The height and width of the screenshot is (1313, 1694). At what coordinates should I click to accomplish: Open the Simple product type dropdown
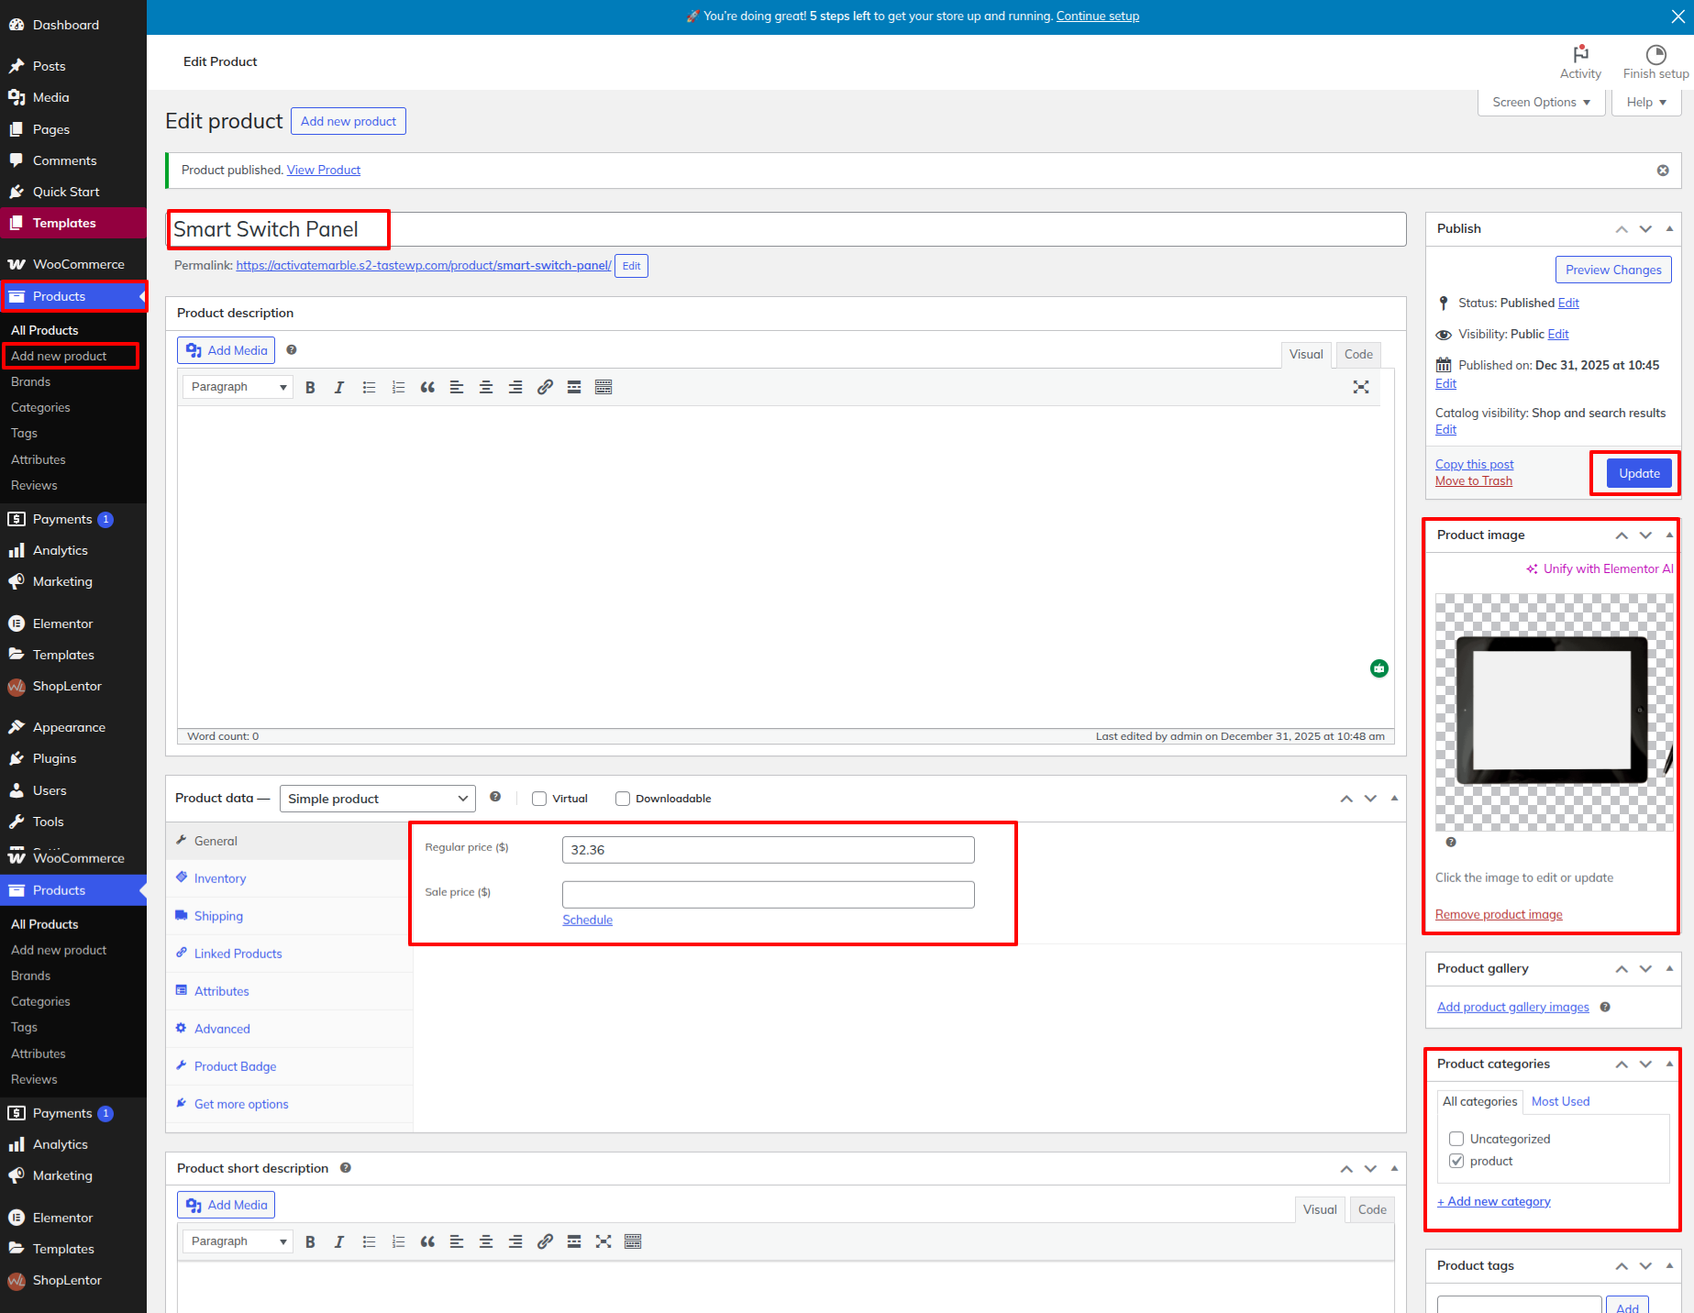coord(377,799)
